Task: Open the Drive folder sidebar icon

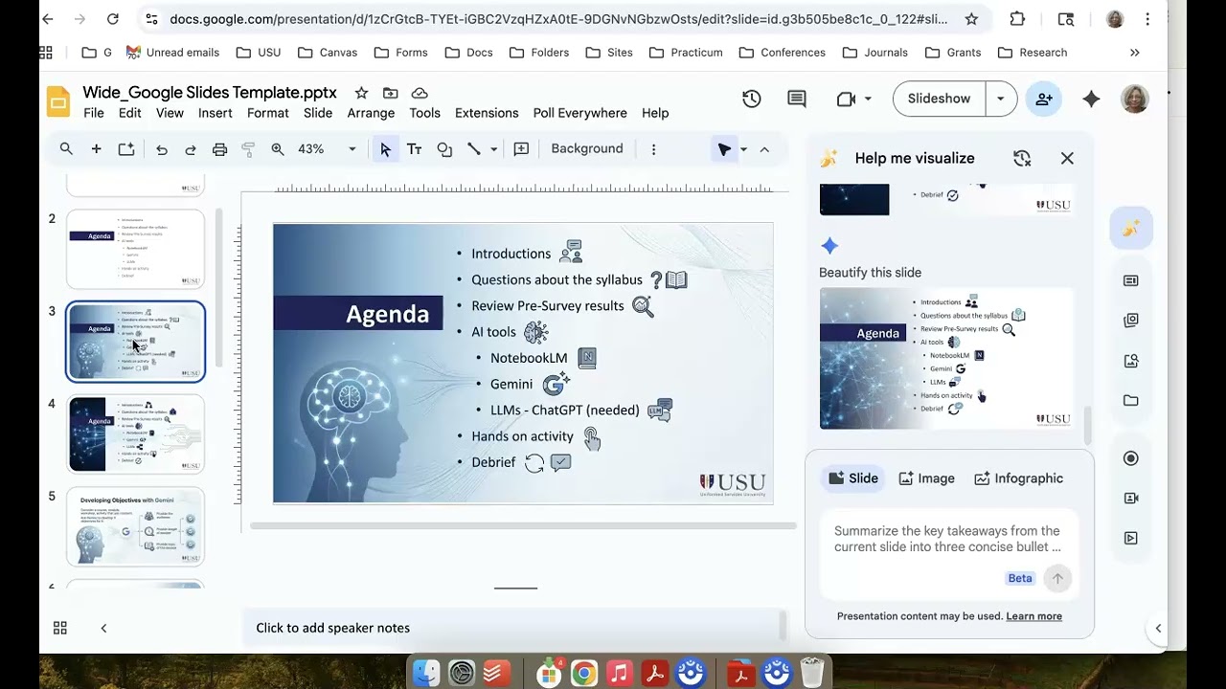Action: (x=1131, y=401)
